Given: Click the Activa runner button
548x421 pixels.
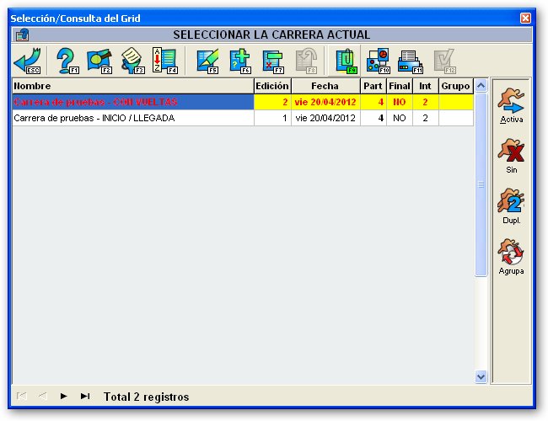Looking at the screenshot, I should [511, 105].
